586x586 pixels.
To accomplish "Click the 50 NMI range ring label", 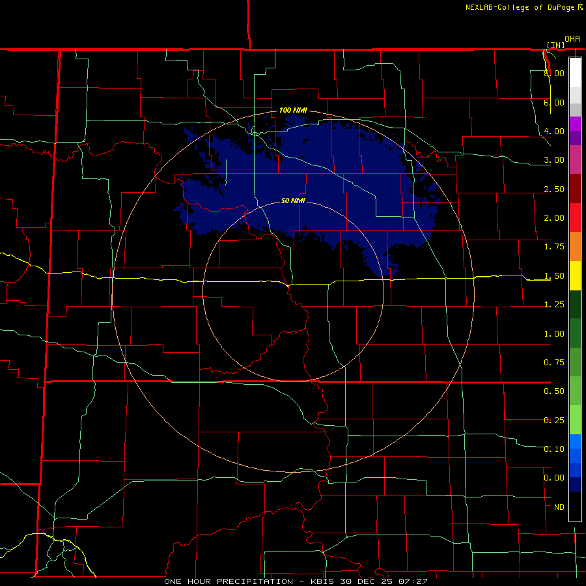I will (294, 201).
